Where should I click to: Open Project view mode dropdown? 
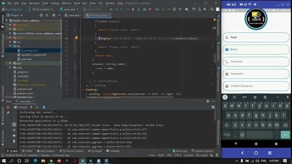point(15,15)
